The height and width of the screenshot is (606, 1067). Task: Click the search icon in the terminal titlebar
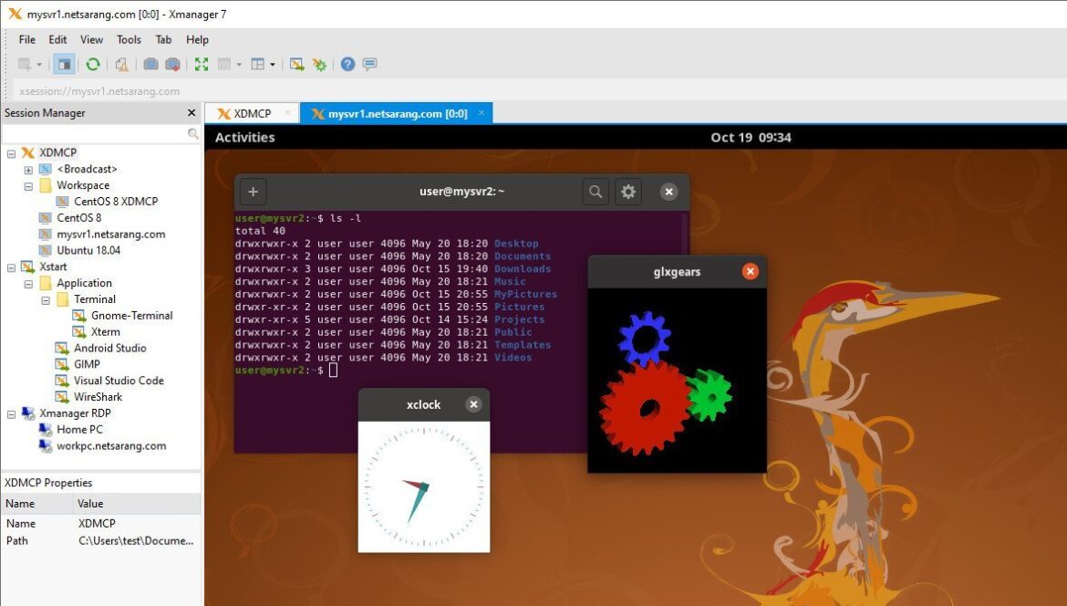[595, 192]
